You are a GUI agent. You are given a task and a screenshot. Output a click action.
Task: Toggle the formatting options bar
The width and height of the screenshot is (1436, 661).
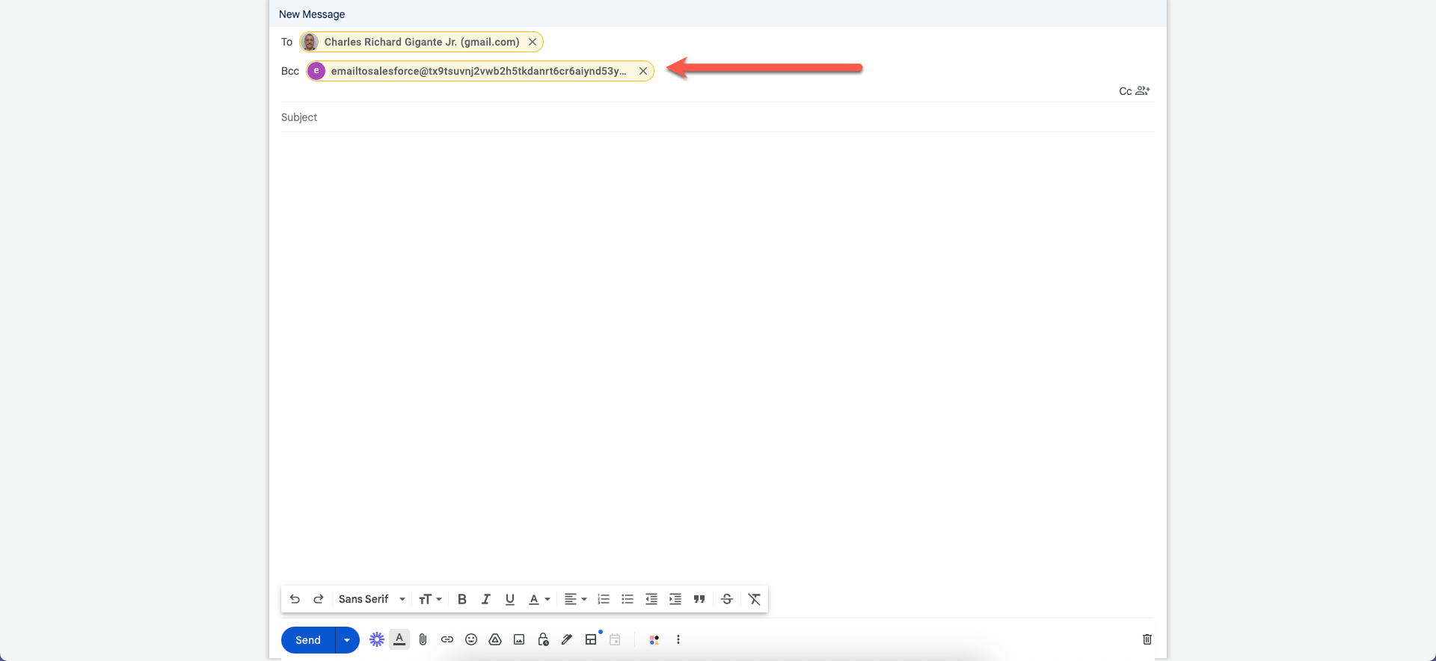pos(399,639)
